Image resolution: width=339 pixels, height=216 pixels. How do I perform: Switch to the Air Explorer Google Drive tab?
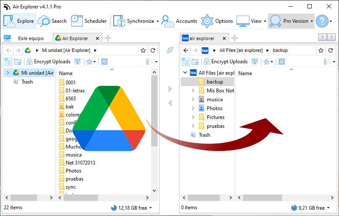pyautogui.click(x=75, y=38)
